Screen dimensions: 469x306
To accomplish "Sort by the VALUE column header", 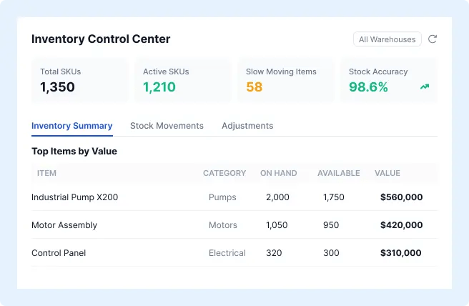I will click(x=387, y=173).
